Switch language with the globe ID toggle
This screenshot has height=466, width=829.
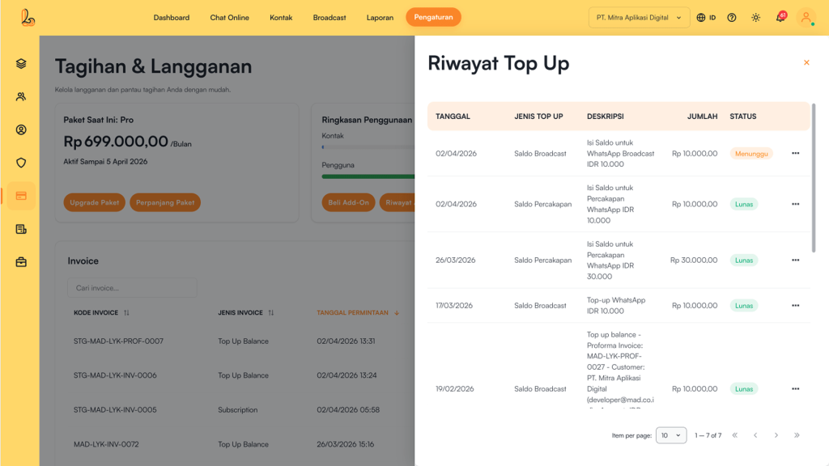click(x=706, y=18)
